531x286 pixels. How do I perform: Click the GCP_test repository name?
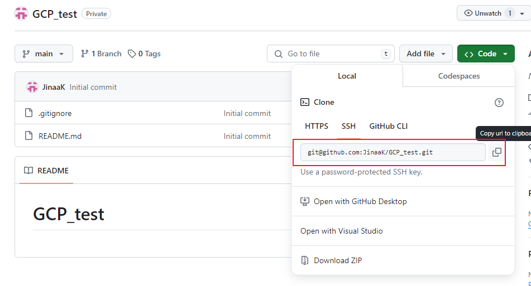click(55, 14)
